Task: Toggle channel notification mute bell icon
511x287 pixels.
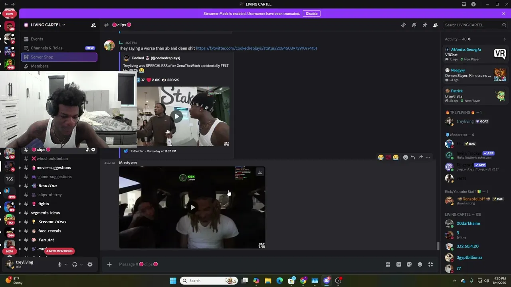Action: click(x=414, y=25)
